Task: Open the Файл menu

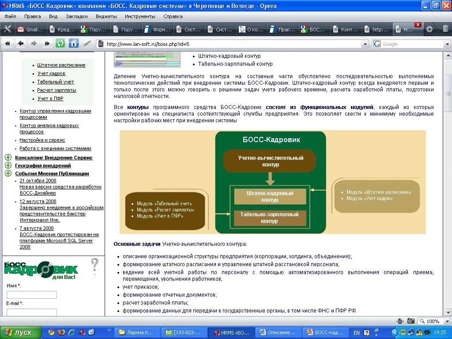Action: pos(11,16)
